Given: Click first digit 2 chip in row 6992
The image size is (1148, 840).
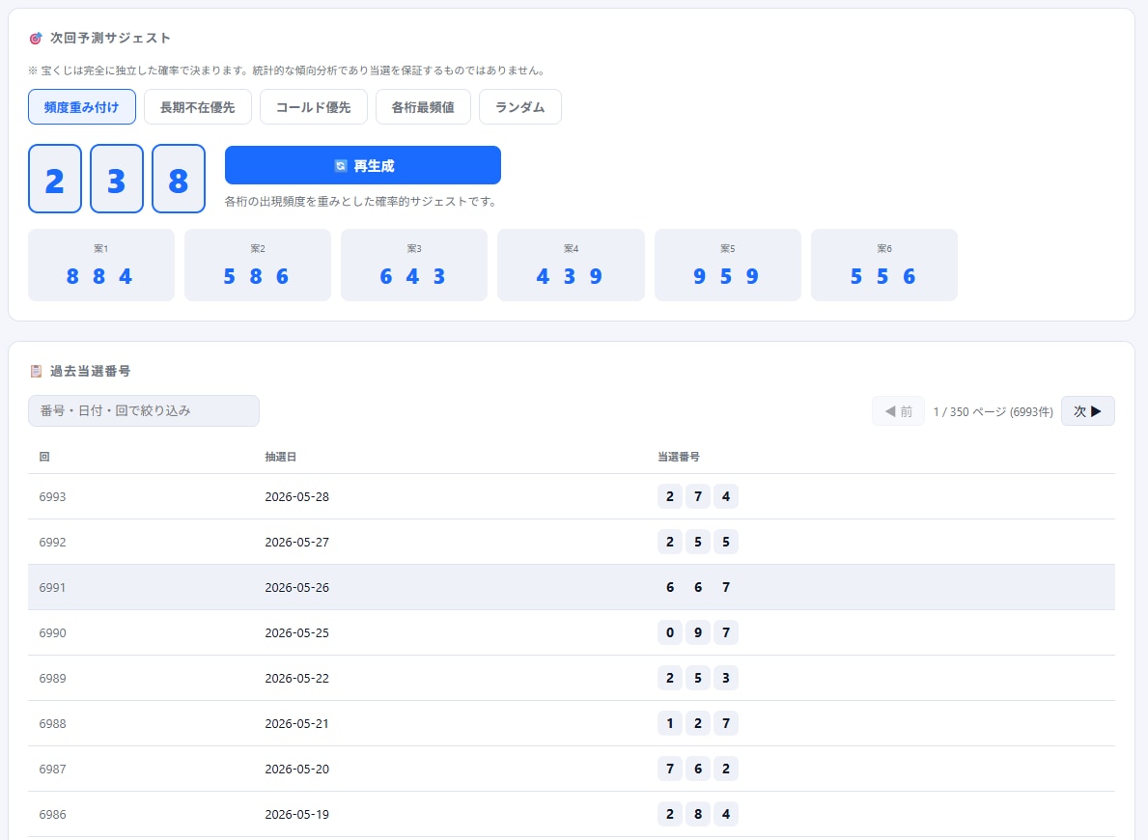Looking at the screenshot, I should click(670, 542).
